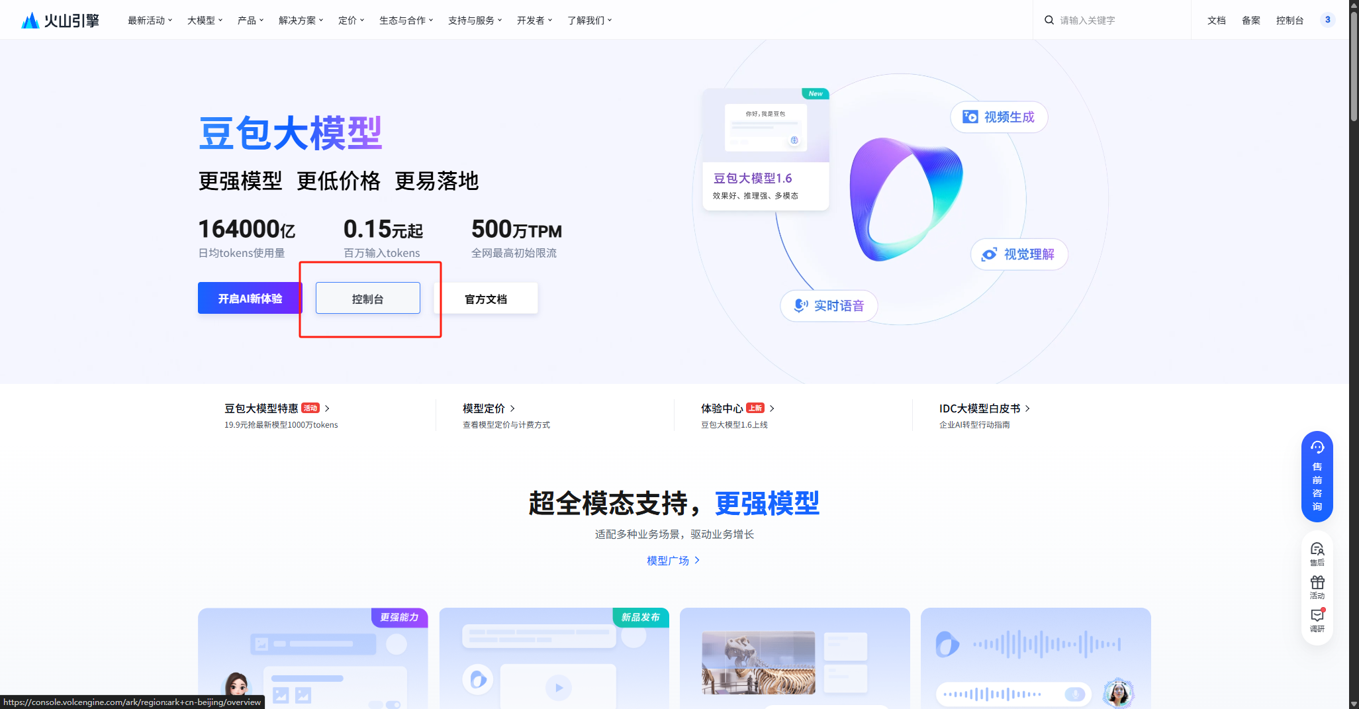Screen dimensions: 1359x709
Task: Click the 实时语音 microphone icon
Action: (800, 305)
